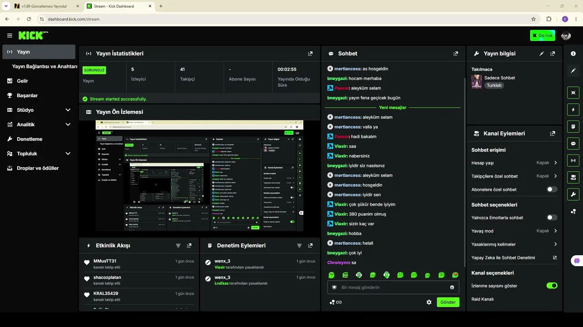Screen dimensions: 583x327
Task: Pop out the Etkinlik Akışı panel
Action: (x=189, y=246)
